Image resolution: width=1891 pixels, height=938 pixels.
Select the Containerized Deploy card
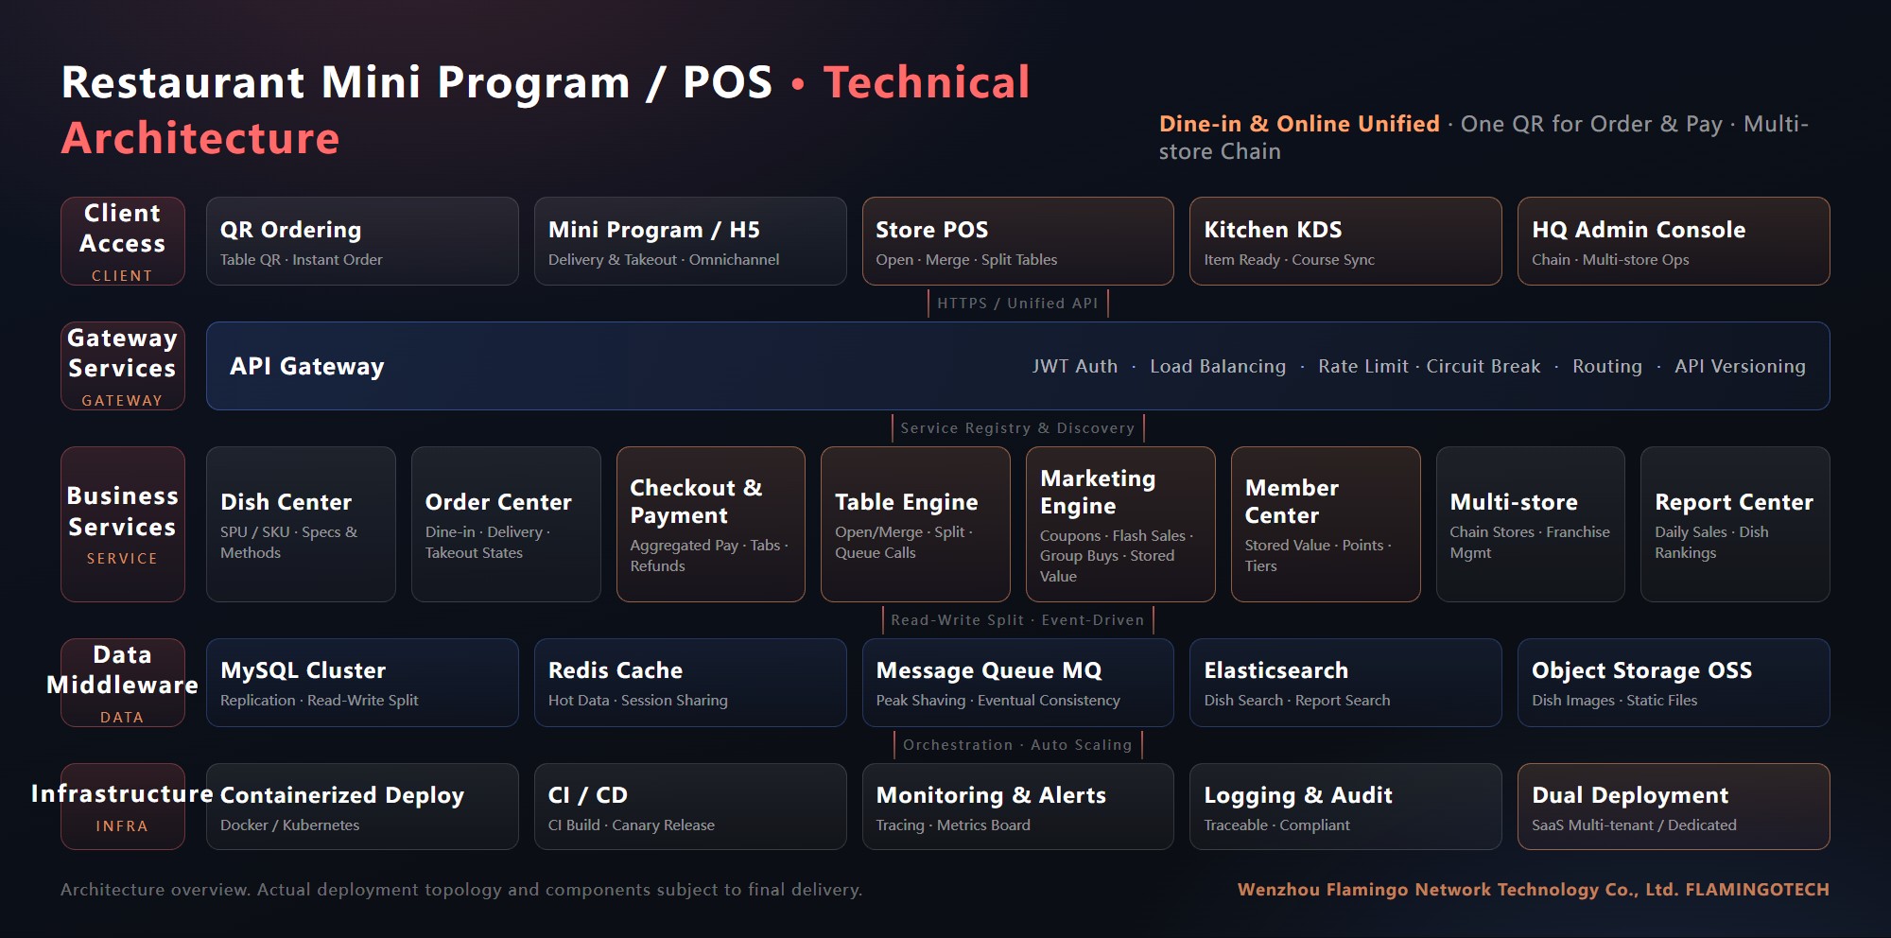[362, 807]
